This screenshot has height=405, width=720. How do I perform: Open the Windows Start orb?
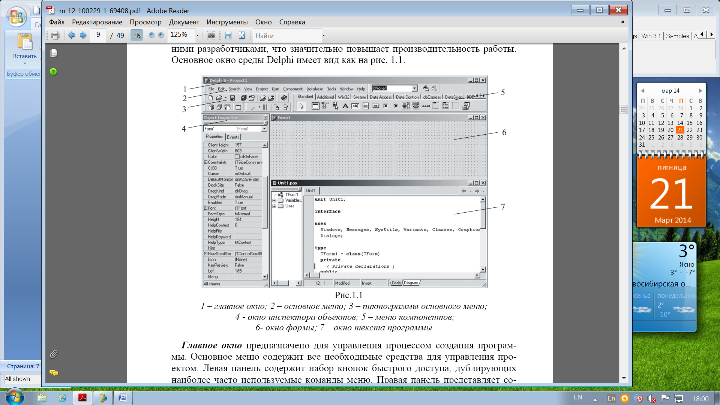[15, 397]
